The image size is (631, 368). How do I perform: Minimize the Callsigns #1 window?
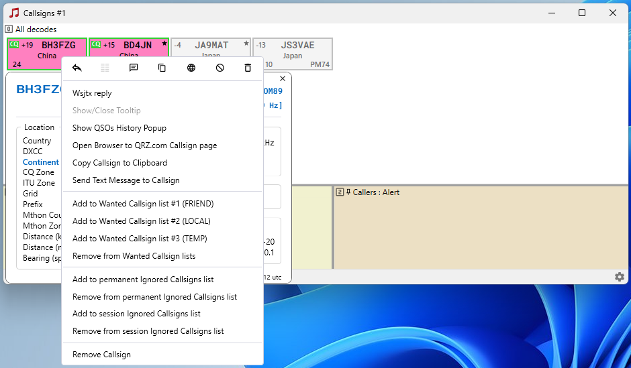pyautogui.click(x=552, y=13)
